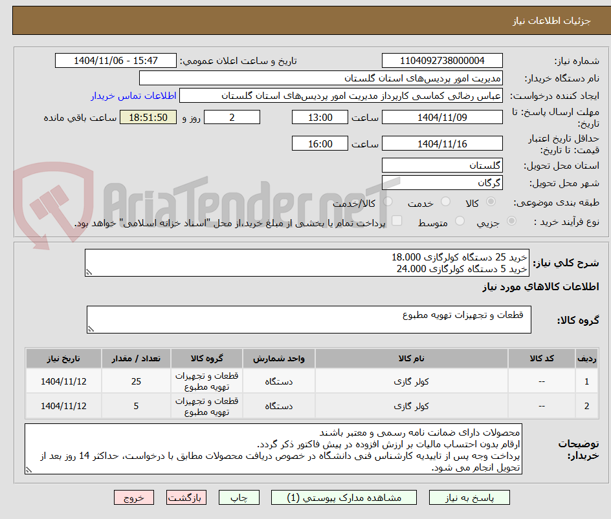Click the response deadline date 1404/11/09
Viewport: 611px width, 519px height.
(x=442, y=117)
